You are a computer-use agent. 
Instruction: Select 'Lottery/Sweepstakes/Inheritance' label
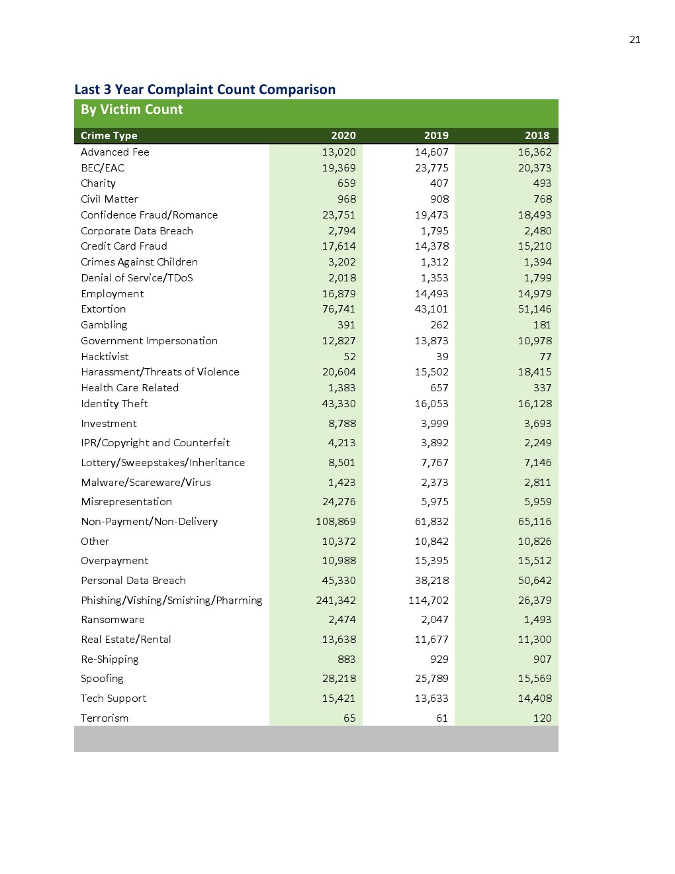pos(163,463)
